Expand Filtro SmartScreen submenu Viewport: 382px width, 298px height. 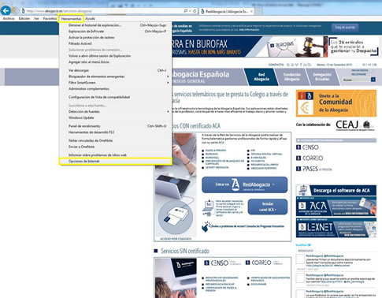[116, 83]
